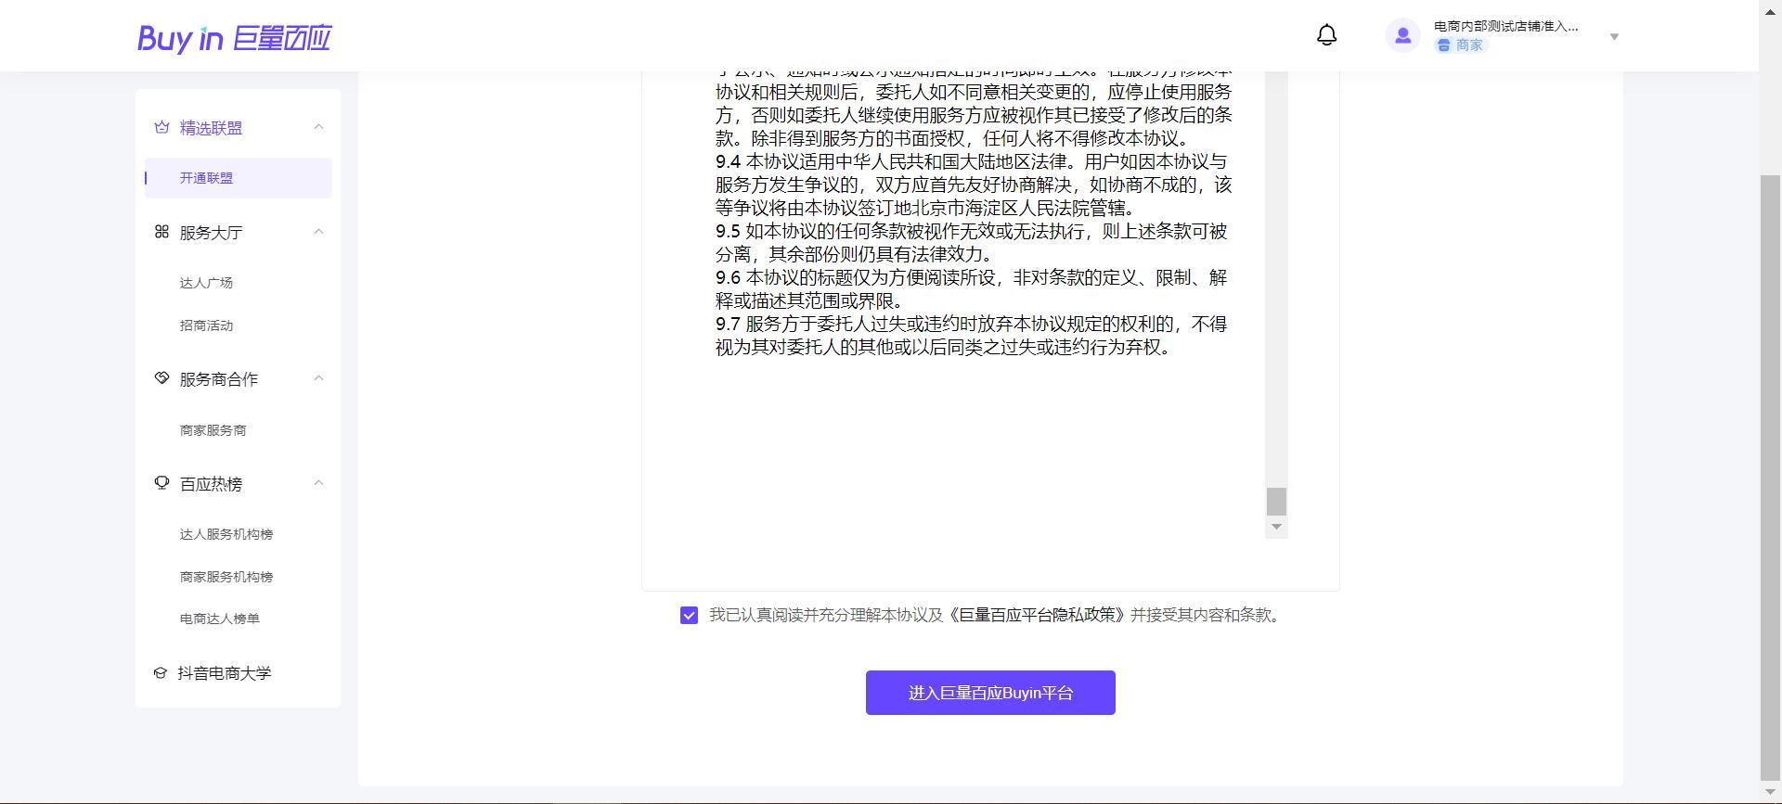The image size is (1782, 804).
Task: Open 电商达人榜单 menu item
Action: 219,619
